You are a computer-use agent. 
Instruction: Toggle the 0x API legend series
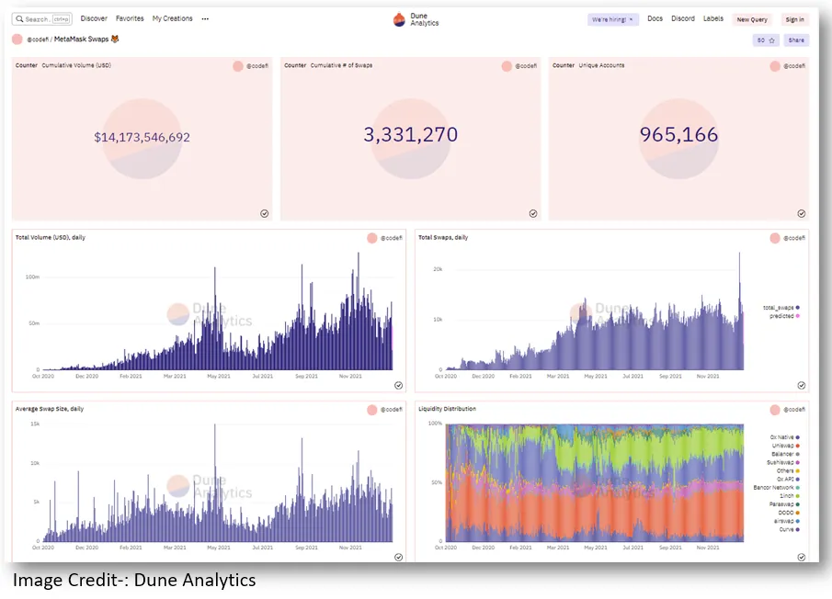789,480
